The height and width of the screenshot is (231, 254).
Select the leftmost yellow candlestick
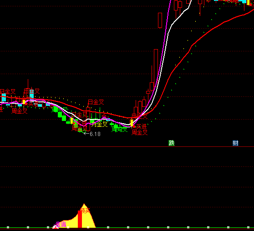pyautogui.click(x=24, y=102)
